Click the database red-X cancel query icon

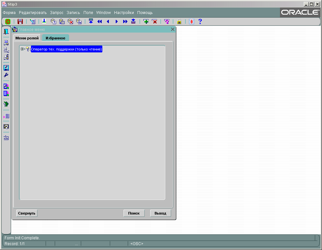[x=70, y=21]
